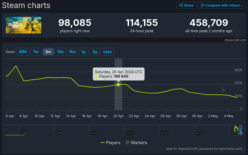Choose the 1y zoom range
The height and width of the screenshot is (155, 248).
(x=83, y=52)
